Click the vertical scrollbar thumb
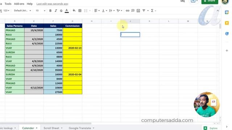This screenshot has height=130, width=232. click(x=220, y=26)
